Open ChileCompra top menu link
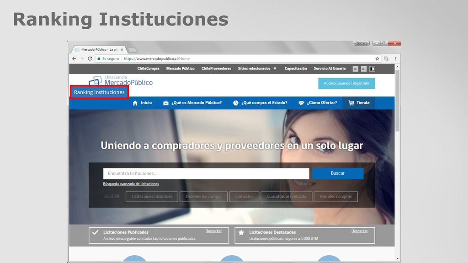Viewport: 468px width, 263px height. click(x=149, y=68)
